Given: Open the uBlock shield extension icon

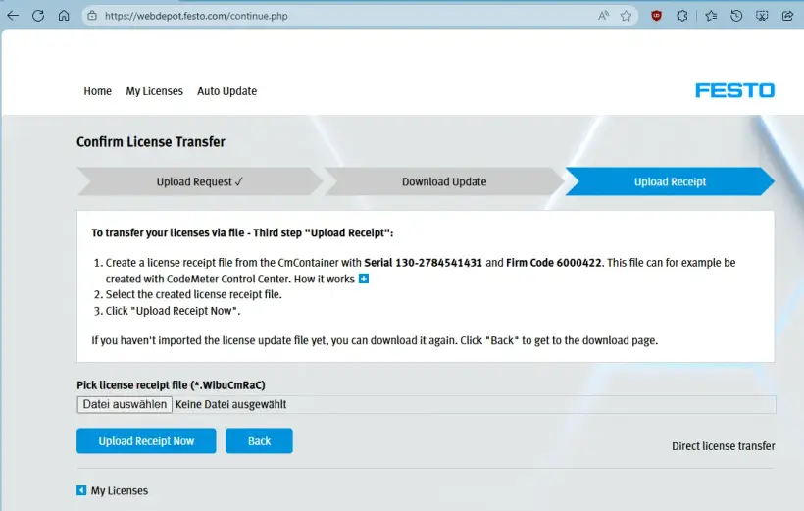Looking at the screenshot, I should pos(656,16).
